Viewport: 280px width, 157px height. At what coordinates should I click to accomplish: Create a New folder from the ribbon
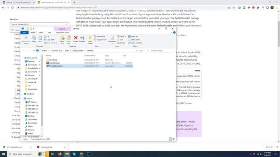[90, 40]
